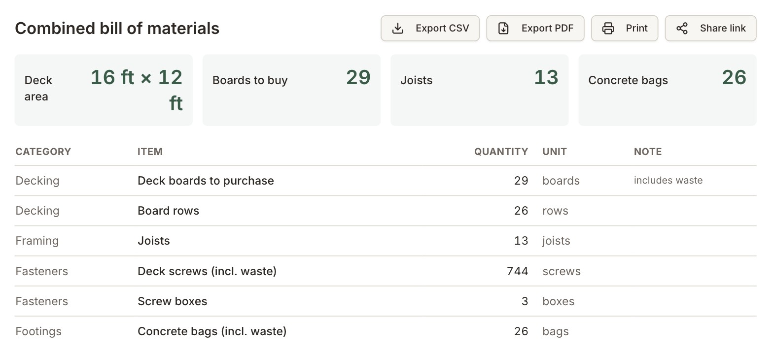
Task: Click the UNIT column header
Action: click(555, 152)
